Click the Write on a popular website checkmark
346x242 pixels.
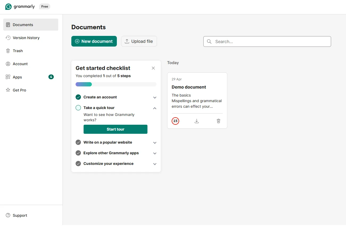[78, 142]
